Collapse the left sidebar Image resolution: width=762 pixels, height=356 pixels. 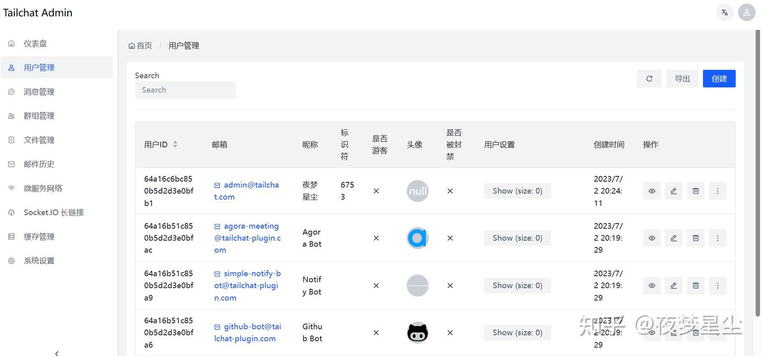point(57,352)
